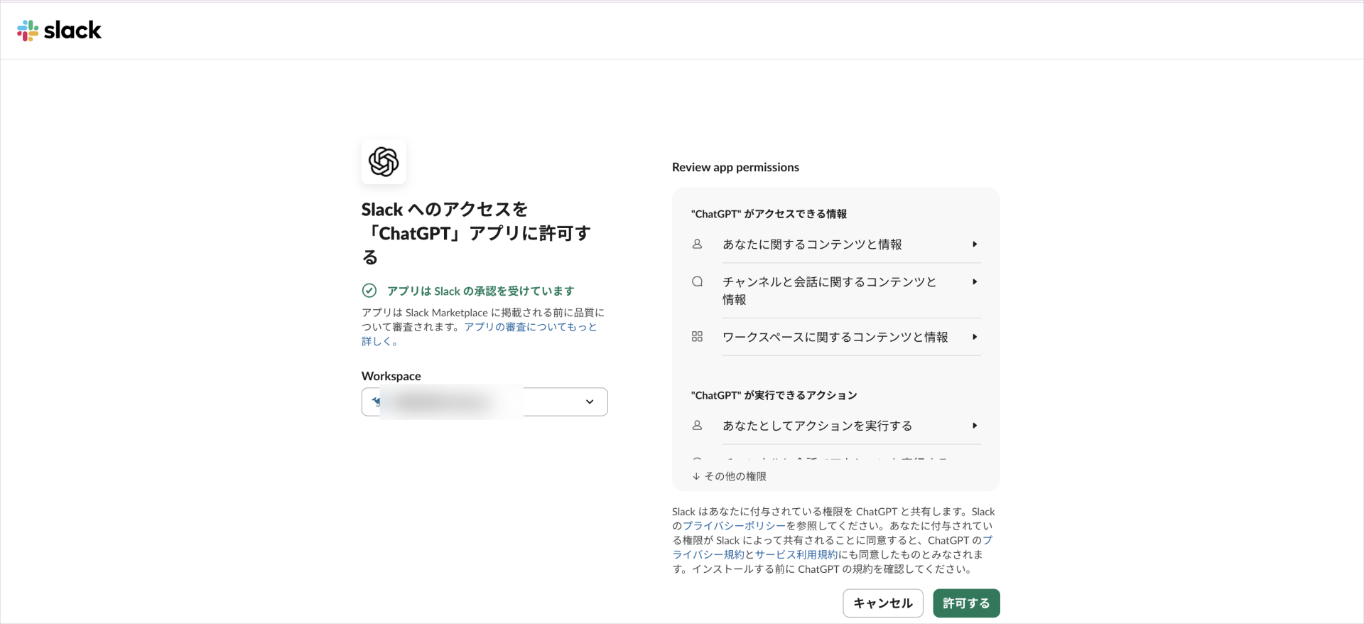Screen dimensions: 1364x624
Task: Click the green approval checkmark icon
Action: tap(369, 291)
